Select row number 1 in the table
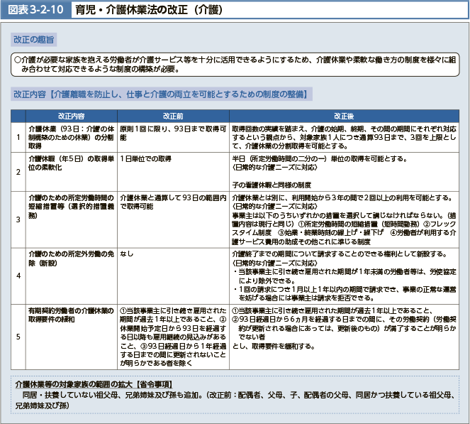 click(18, 136)
